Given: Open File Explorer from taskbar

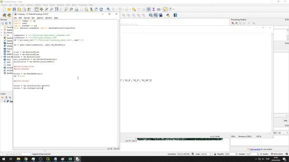Looking at the screenshot, I should click(19, 159).
